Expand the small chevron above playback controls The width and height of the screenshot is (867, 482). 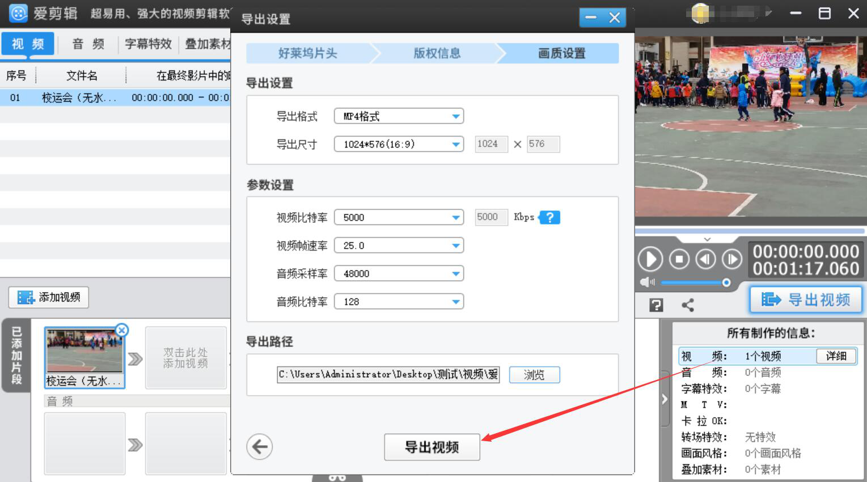[707, 239]
